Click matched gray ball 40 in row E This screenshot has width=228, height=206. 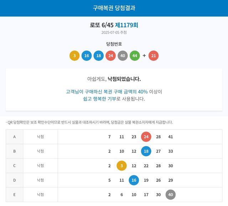(x=171, y=195)
